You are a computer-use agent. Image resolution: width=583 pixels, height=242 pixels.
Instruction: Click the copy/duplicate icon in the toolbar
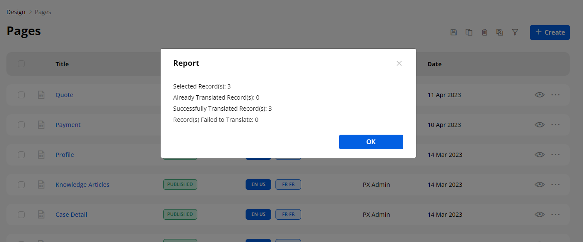(x=469, y=32)
